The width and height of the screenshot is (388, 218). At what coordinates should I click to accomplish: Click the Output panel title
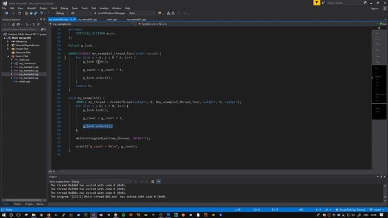53,177
